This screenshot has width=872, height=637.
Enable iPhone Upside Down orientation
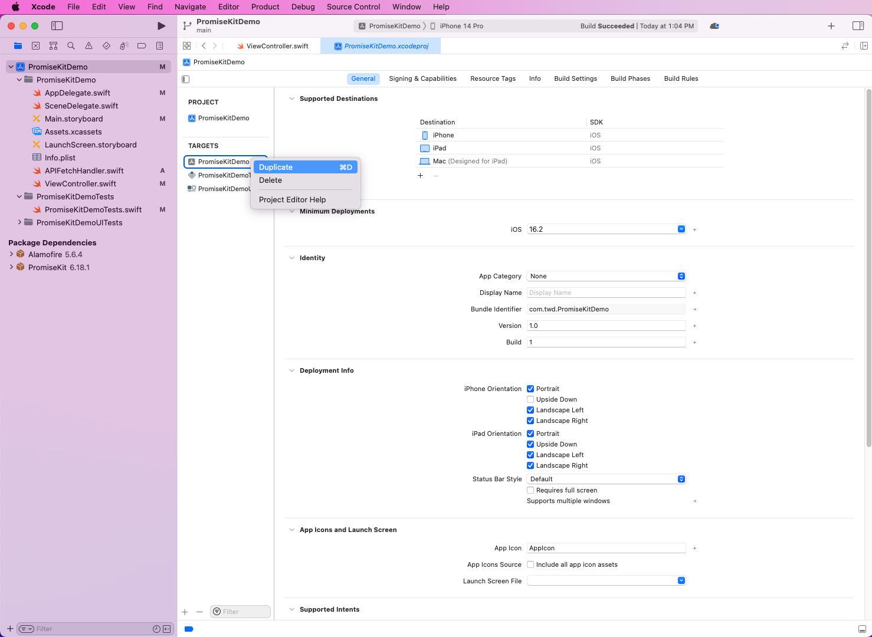[x=530, y=399]
